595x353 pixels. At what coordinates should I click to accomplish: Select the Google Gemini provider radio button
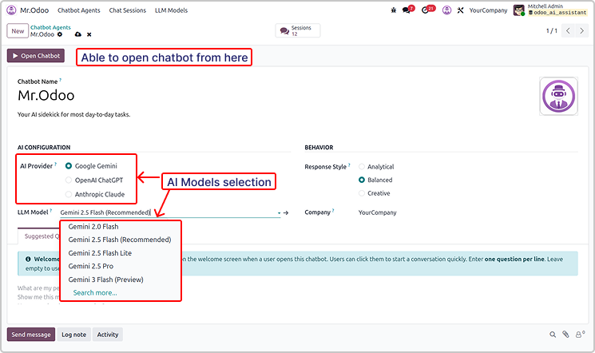(68, 166)
